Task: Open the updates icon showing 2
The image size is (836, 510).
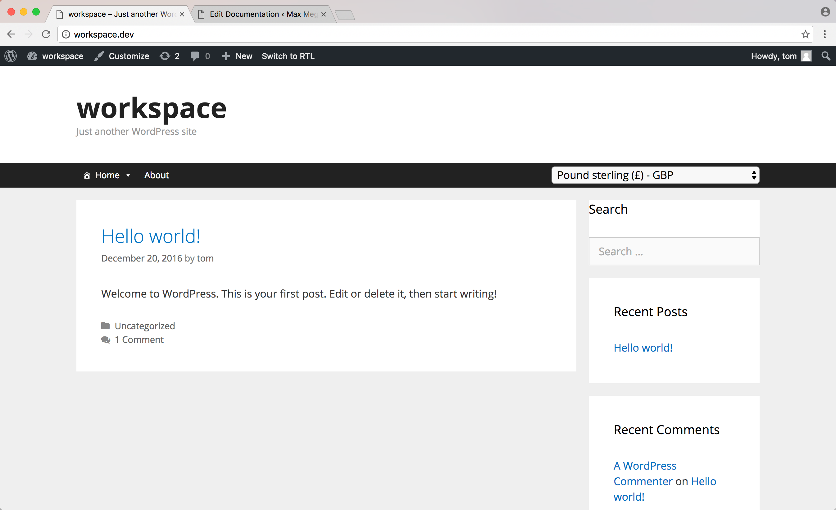Action: pyautogui.click(x=169, y=56)
